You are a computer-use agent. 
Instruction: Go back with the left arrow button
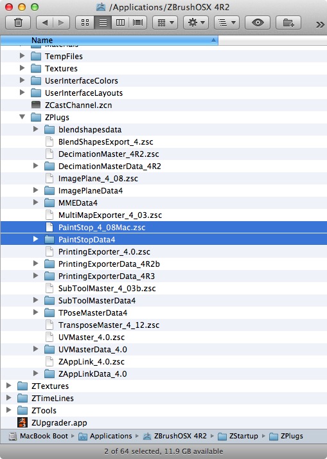click(x=45, y=22)
